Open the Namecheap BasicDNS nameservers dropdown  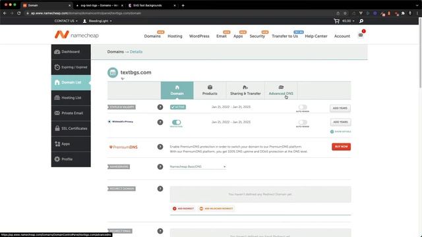point(198,167)
